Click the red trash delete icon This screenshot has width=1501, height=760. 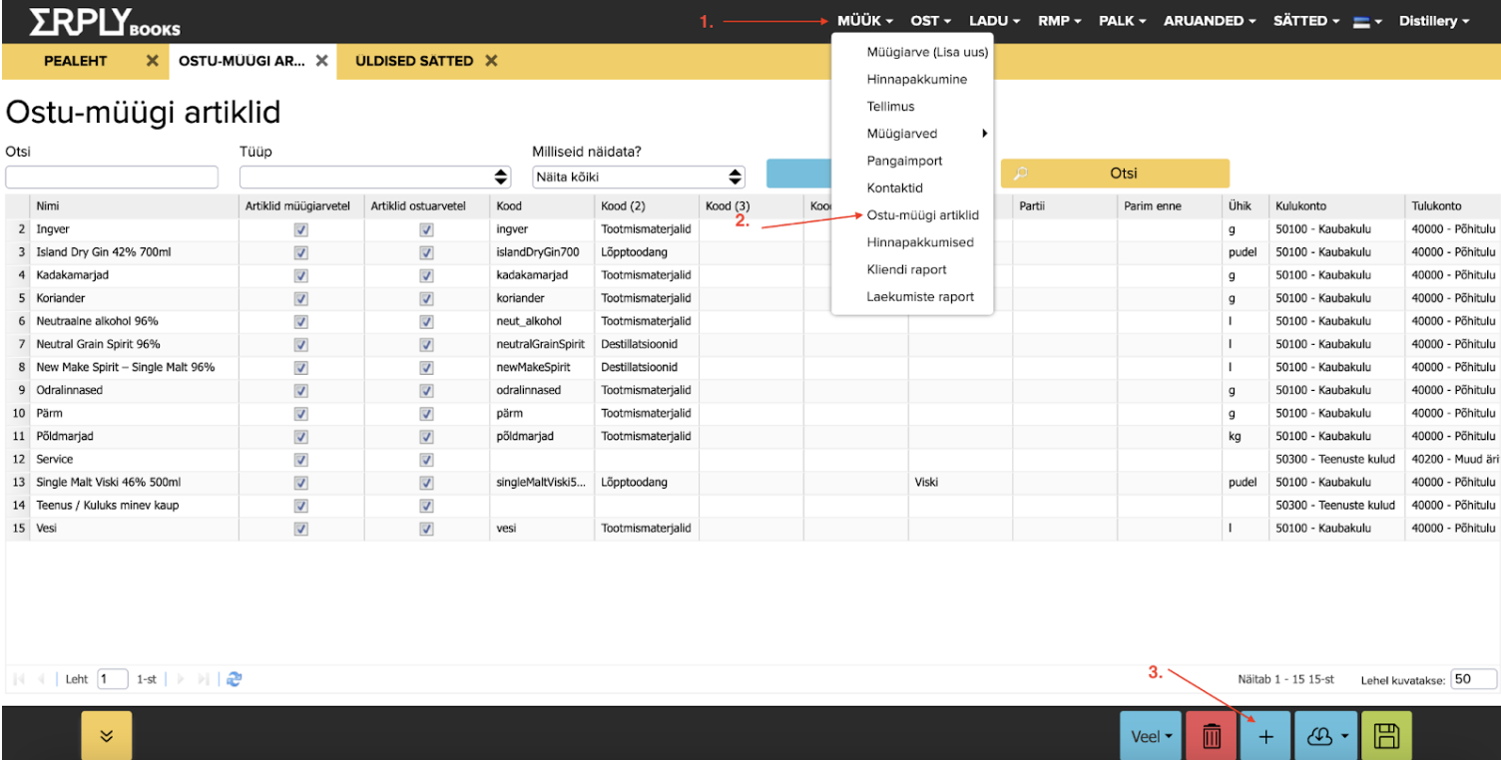click(x=1212, y=736)
